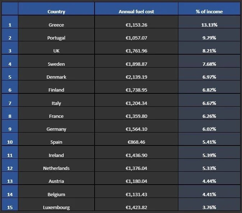This screenshot has height=213, width=242.
Task: Select the Germany country cell
Action: coord(56,129)
